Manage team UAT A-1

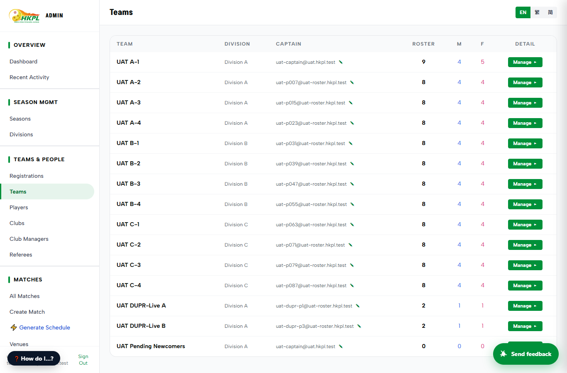tap(525, 62)
